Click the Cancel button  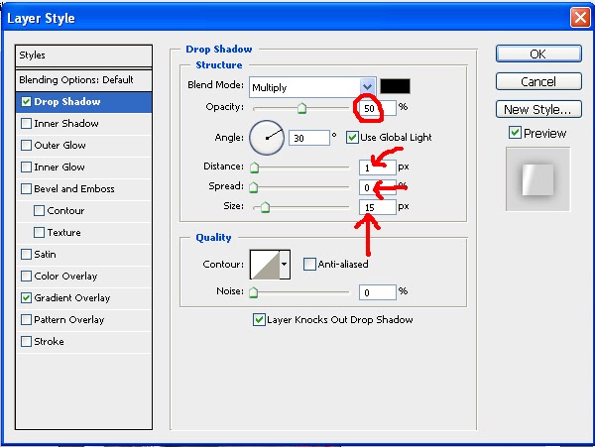pos(538,81)
